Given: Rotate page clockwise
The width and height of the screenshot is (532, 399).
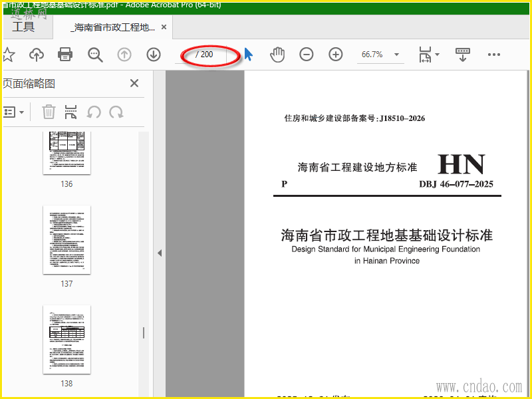Looking at the screenshot, I should click(x=116, y=112).
